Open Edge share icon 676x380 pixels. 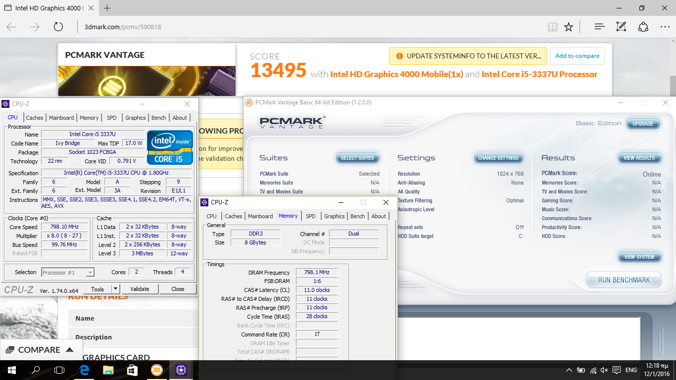[x=643, y=27]
